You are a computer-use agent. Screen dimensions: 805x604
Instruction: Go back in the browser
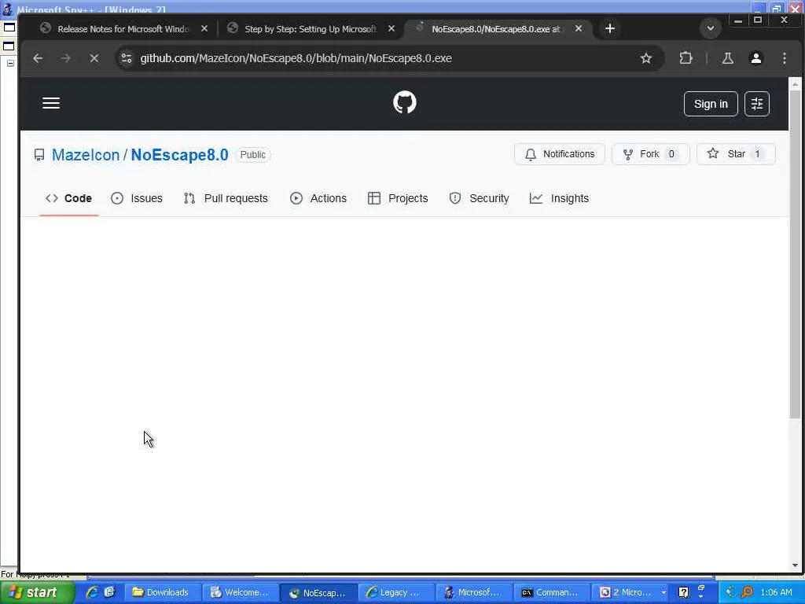coord(38,58)
